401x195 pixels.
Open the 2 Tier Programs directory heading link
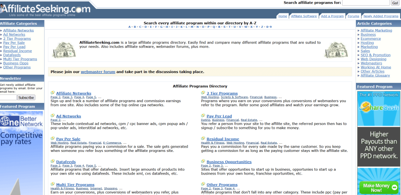click(x=222, y=93)
